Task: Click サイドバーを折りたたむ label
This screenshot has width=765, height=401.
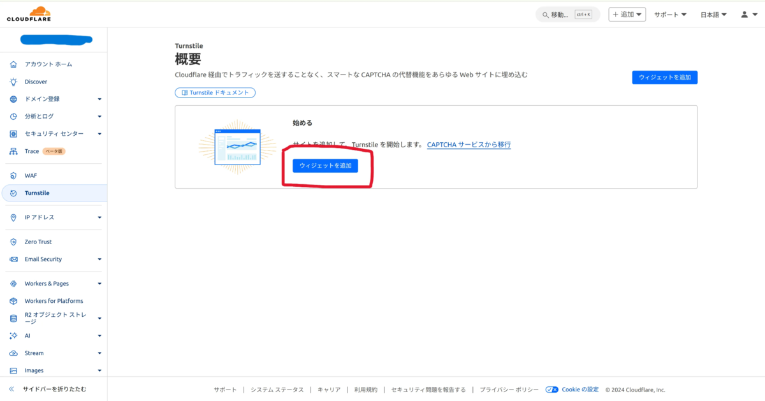Action: [x=54, y=389]
